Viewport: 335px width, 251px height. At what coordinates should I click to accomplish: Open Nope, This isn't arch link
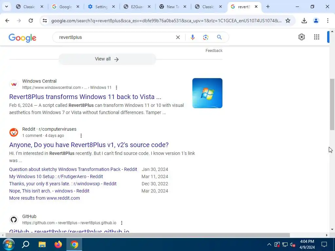click(x=49, y=191)
